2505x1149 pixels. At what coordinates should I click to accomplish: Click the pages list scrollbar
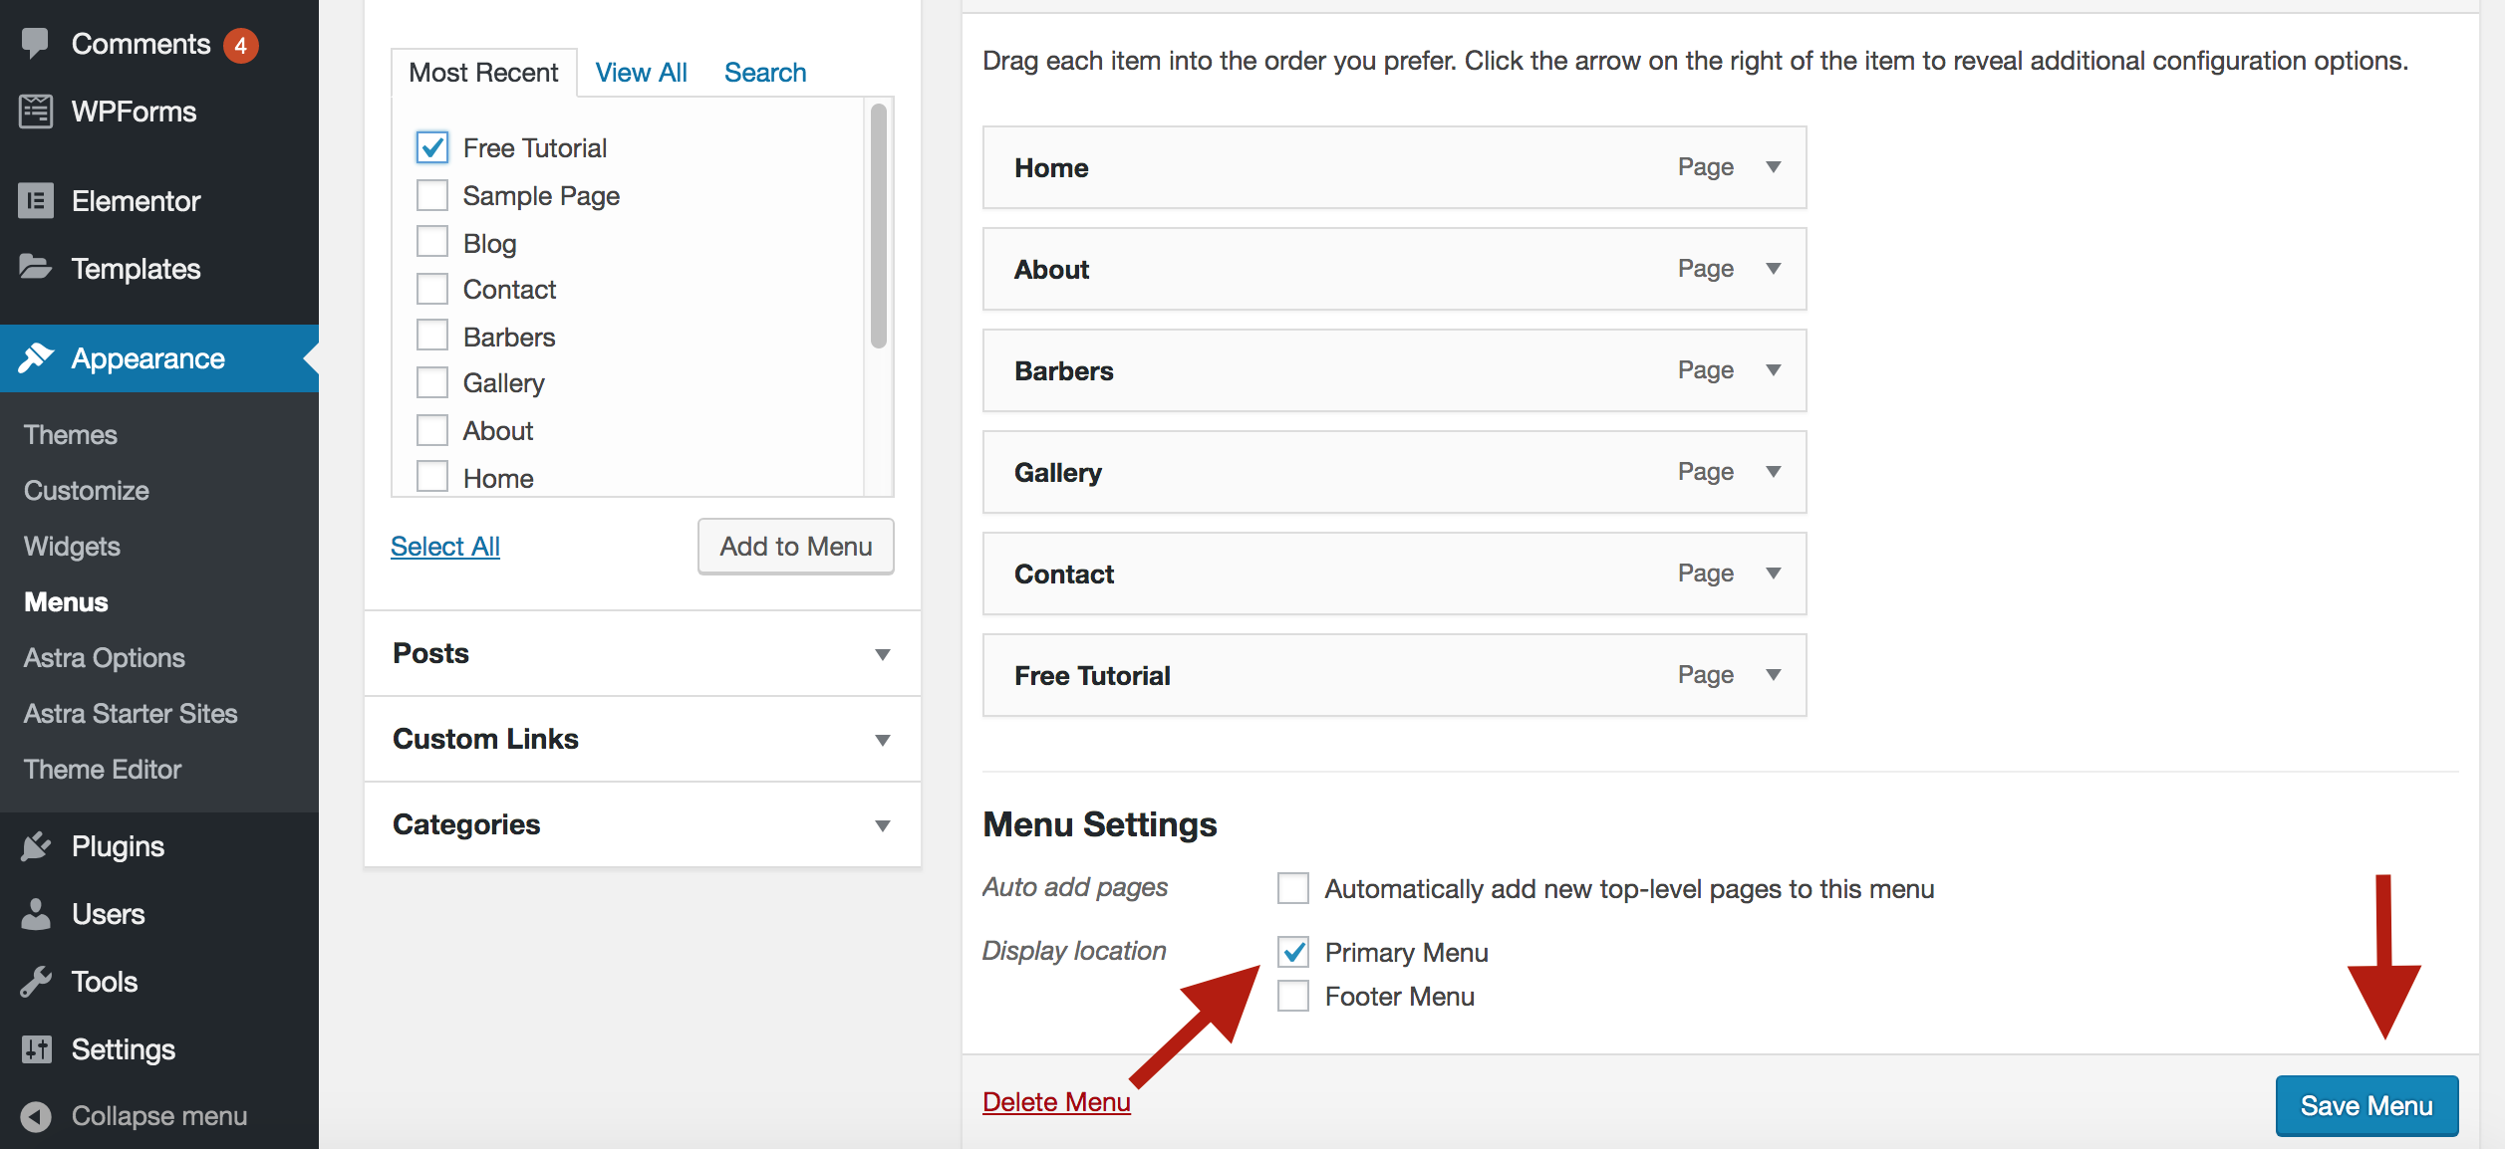point(878,227)
